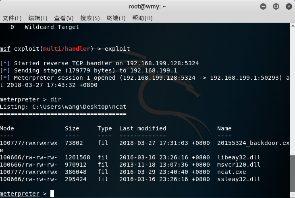
Task: Open the 文件(F) menu
Action: (x=12, y=18)
